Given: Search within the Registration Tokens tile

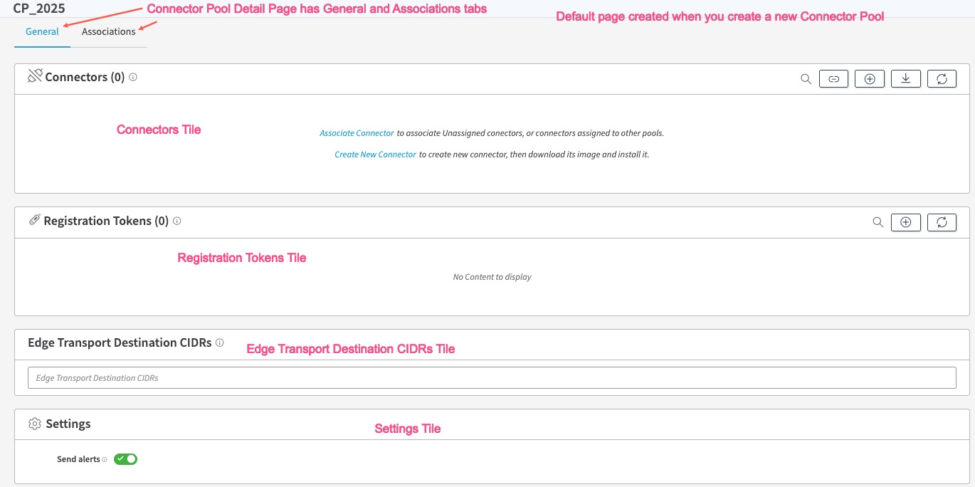Looking at the screenshot, I should coord(877,222).
